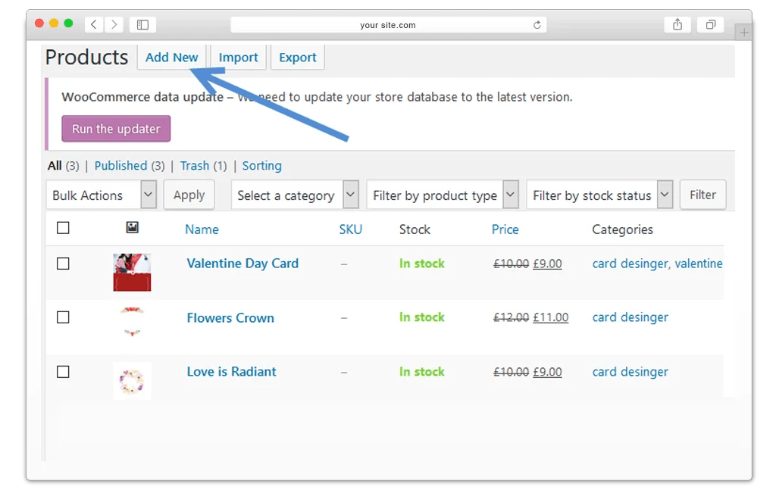Expand Filter by stock status dropdown
Image resolution: width=776 pixels, height=487 pixels.
pos(599,195)
